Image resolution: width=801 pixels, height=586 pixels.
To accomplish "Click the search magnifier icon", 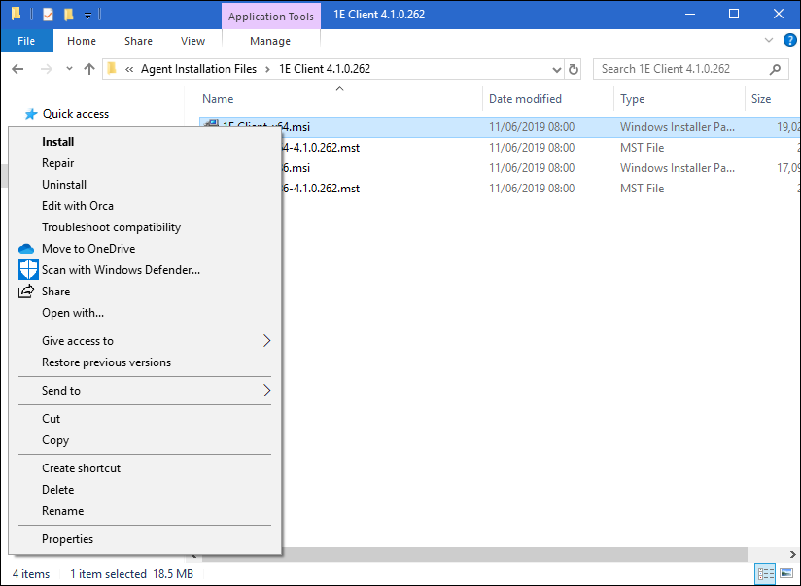I will (x=775, y=69).
